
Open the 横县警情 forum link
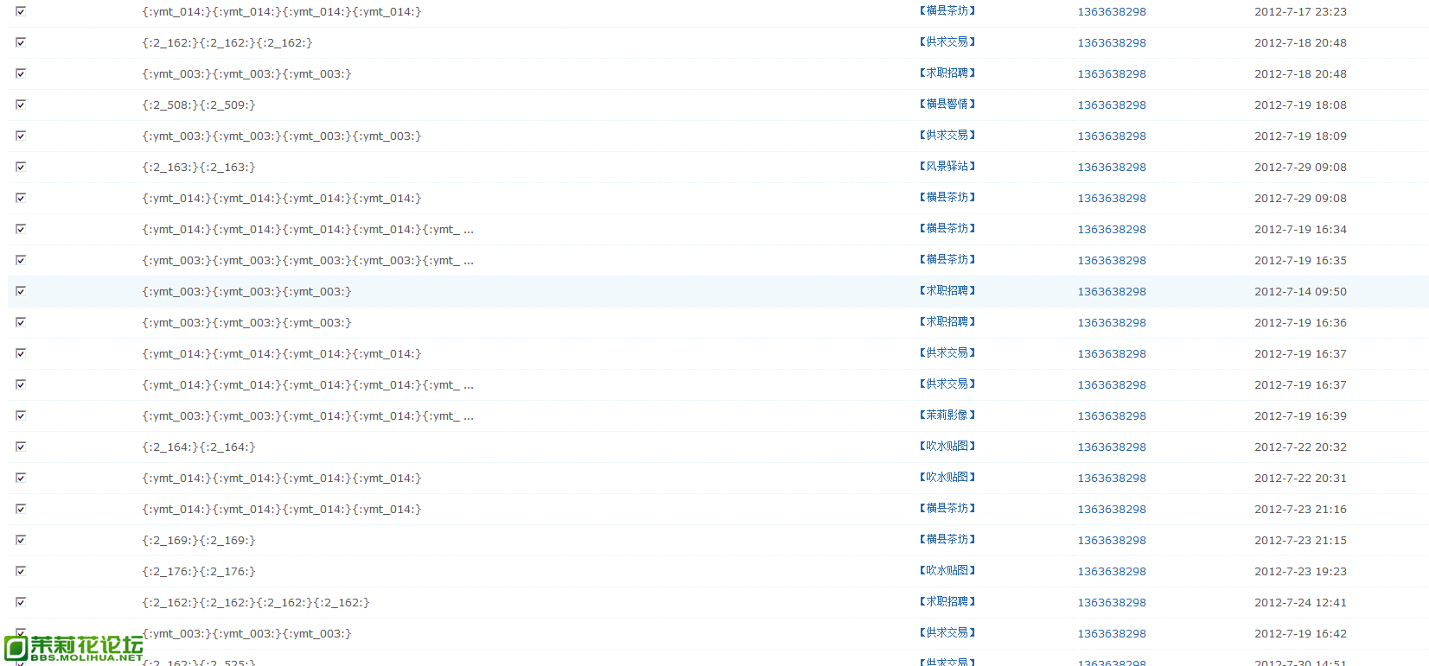[947, 105]
